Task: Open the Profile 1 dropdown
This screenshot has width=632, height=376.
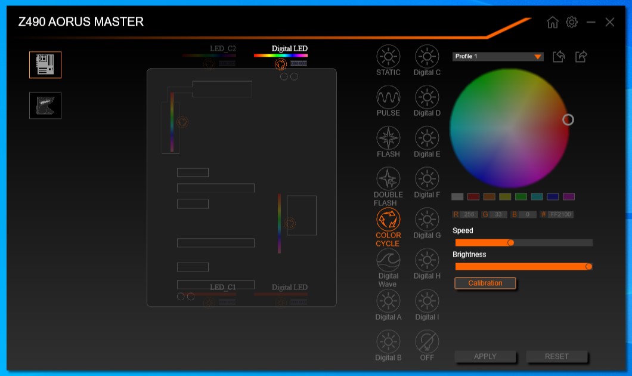Action: coord(498,57)
